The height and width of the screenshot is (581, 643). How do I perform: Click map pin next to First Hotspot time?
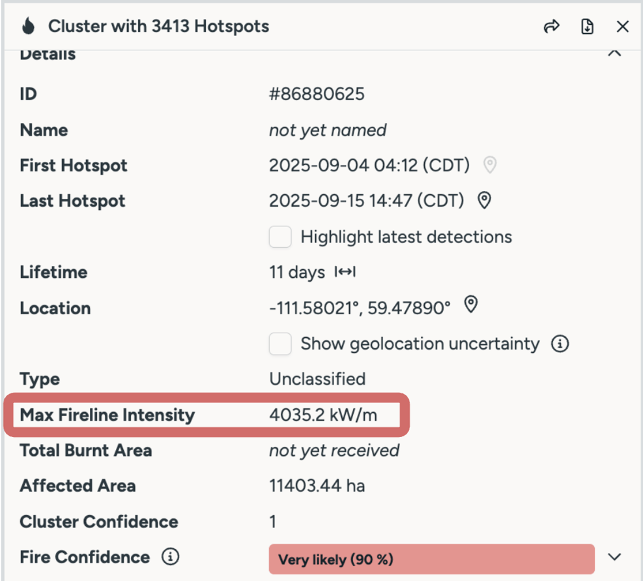point(490,165)
